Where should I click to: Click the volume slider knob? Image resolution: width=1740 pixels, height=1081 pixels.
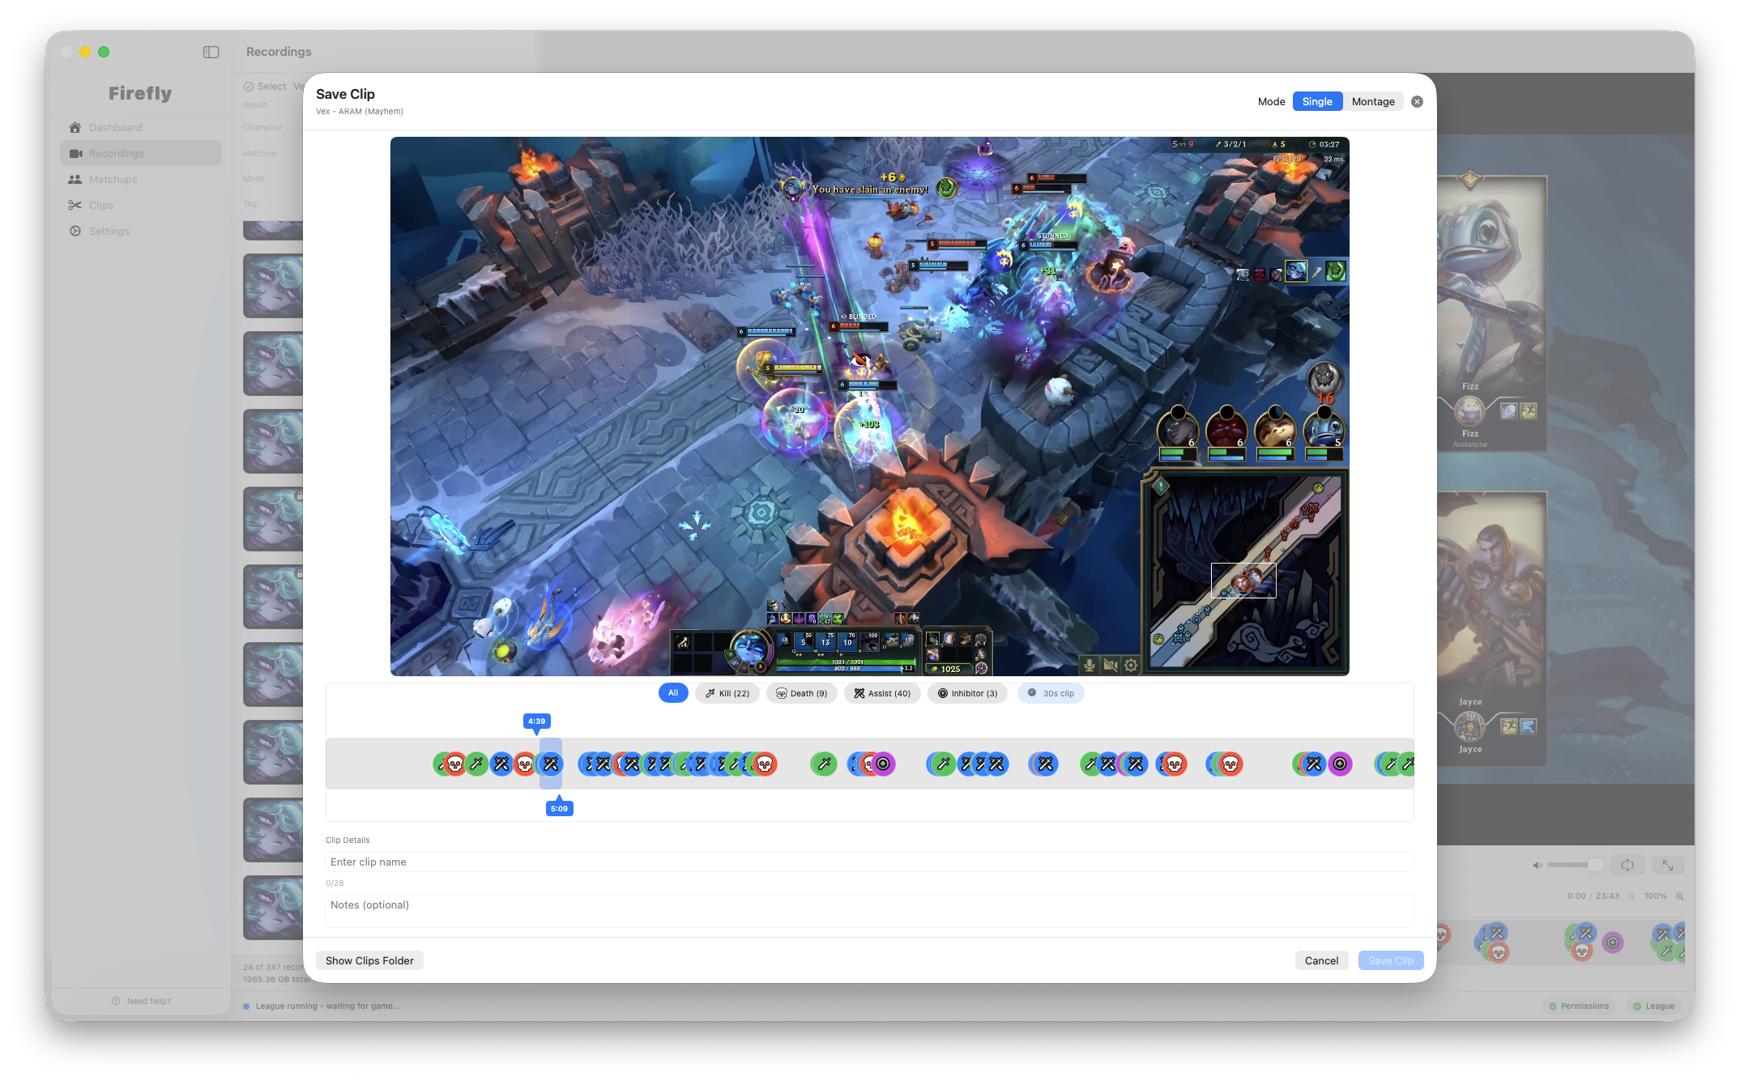tap(1595, 865)
